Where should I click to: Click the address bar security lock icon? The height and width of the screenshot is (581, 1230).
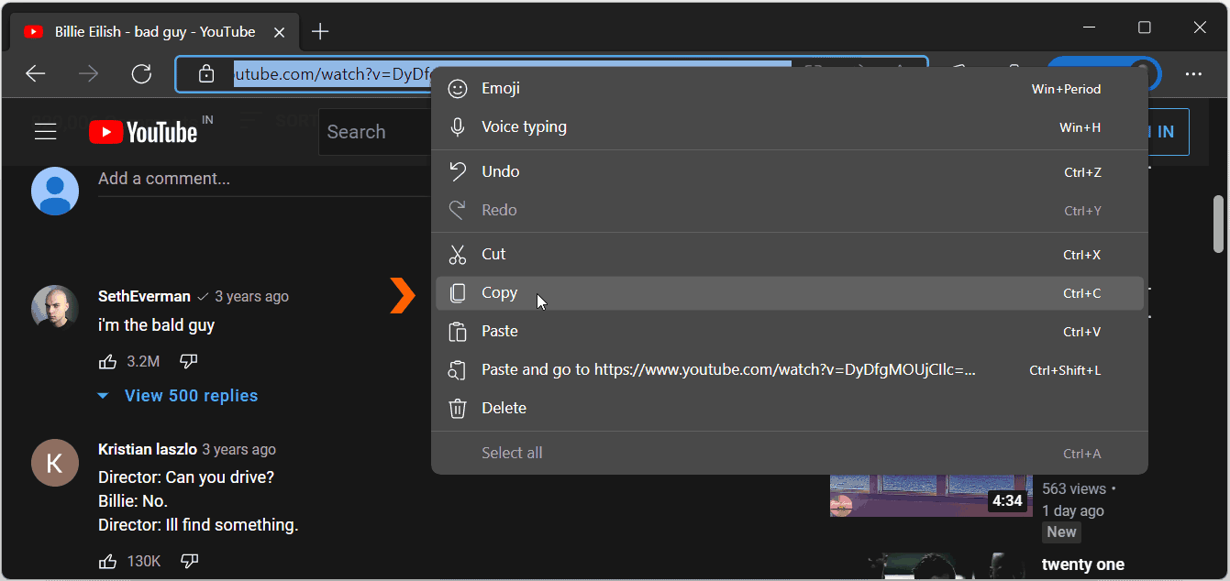(206, 74)
